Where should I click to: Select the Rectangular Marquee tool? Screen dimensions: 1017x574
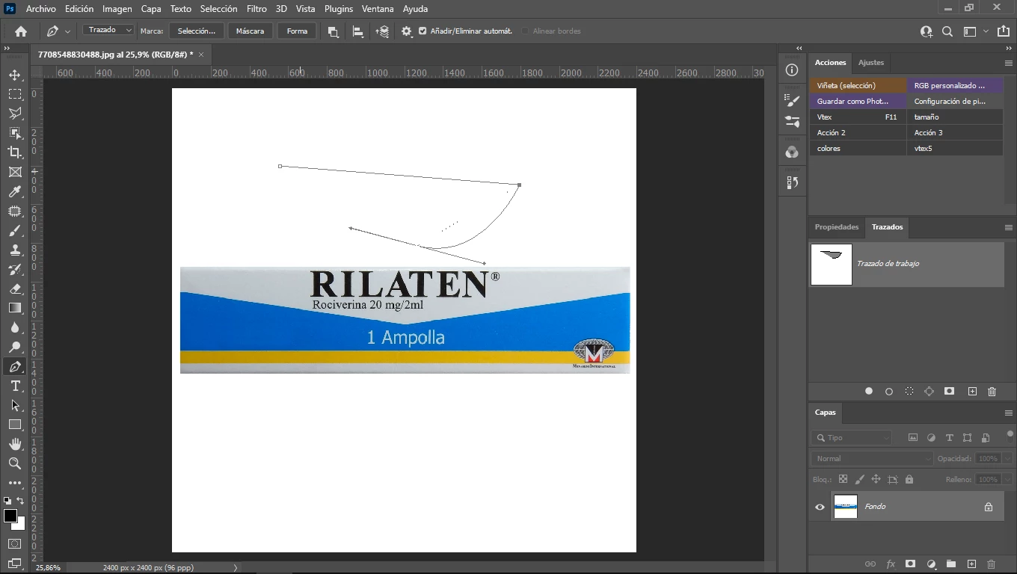click(x=15, y=94)
